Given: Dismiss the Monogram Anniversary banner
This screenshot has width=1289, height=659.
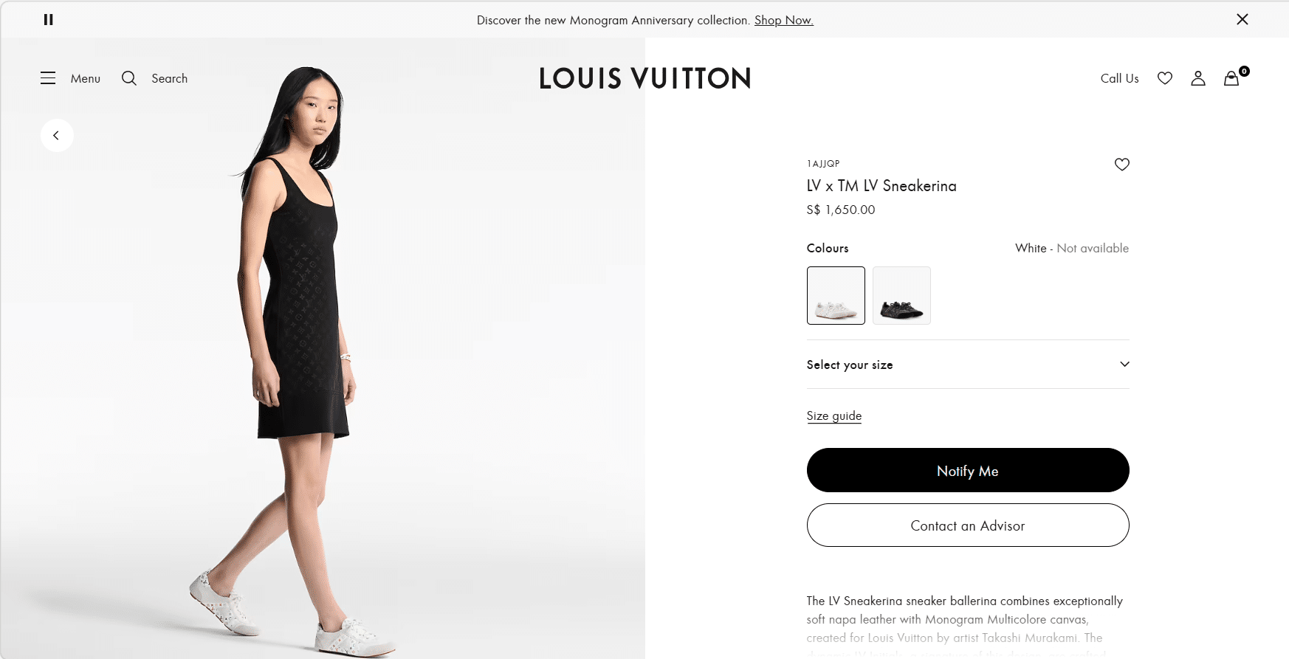Looking at the screenshot, I should (x=1242, y=19).
